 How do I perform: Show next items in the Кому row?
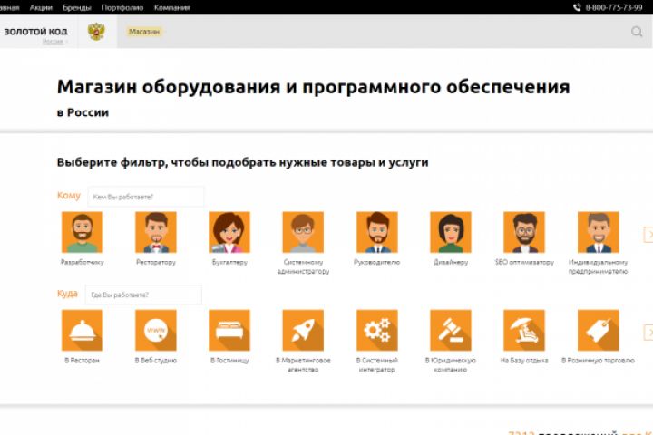pyautogui.click(x=648, y=235)
